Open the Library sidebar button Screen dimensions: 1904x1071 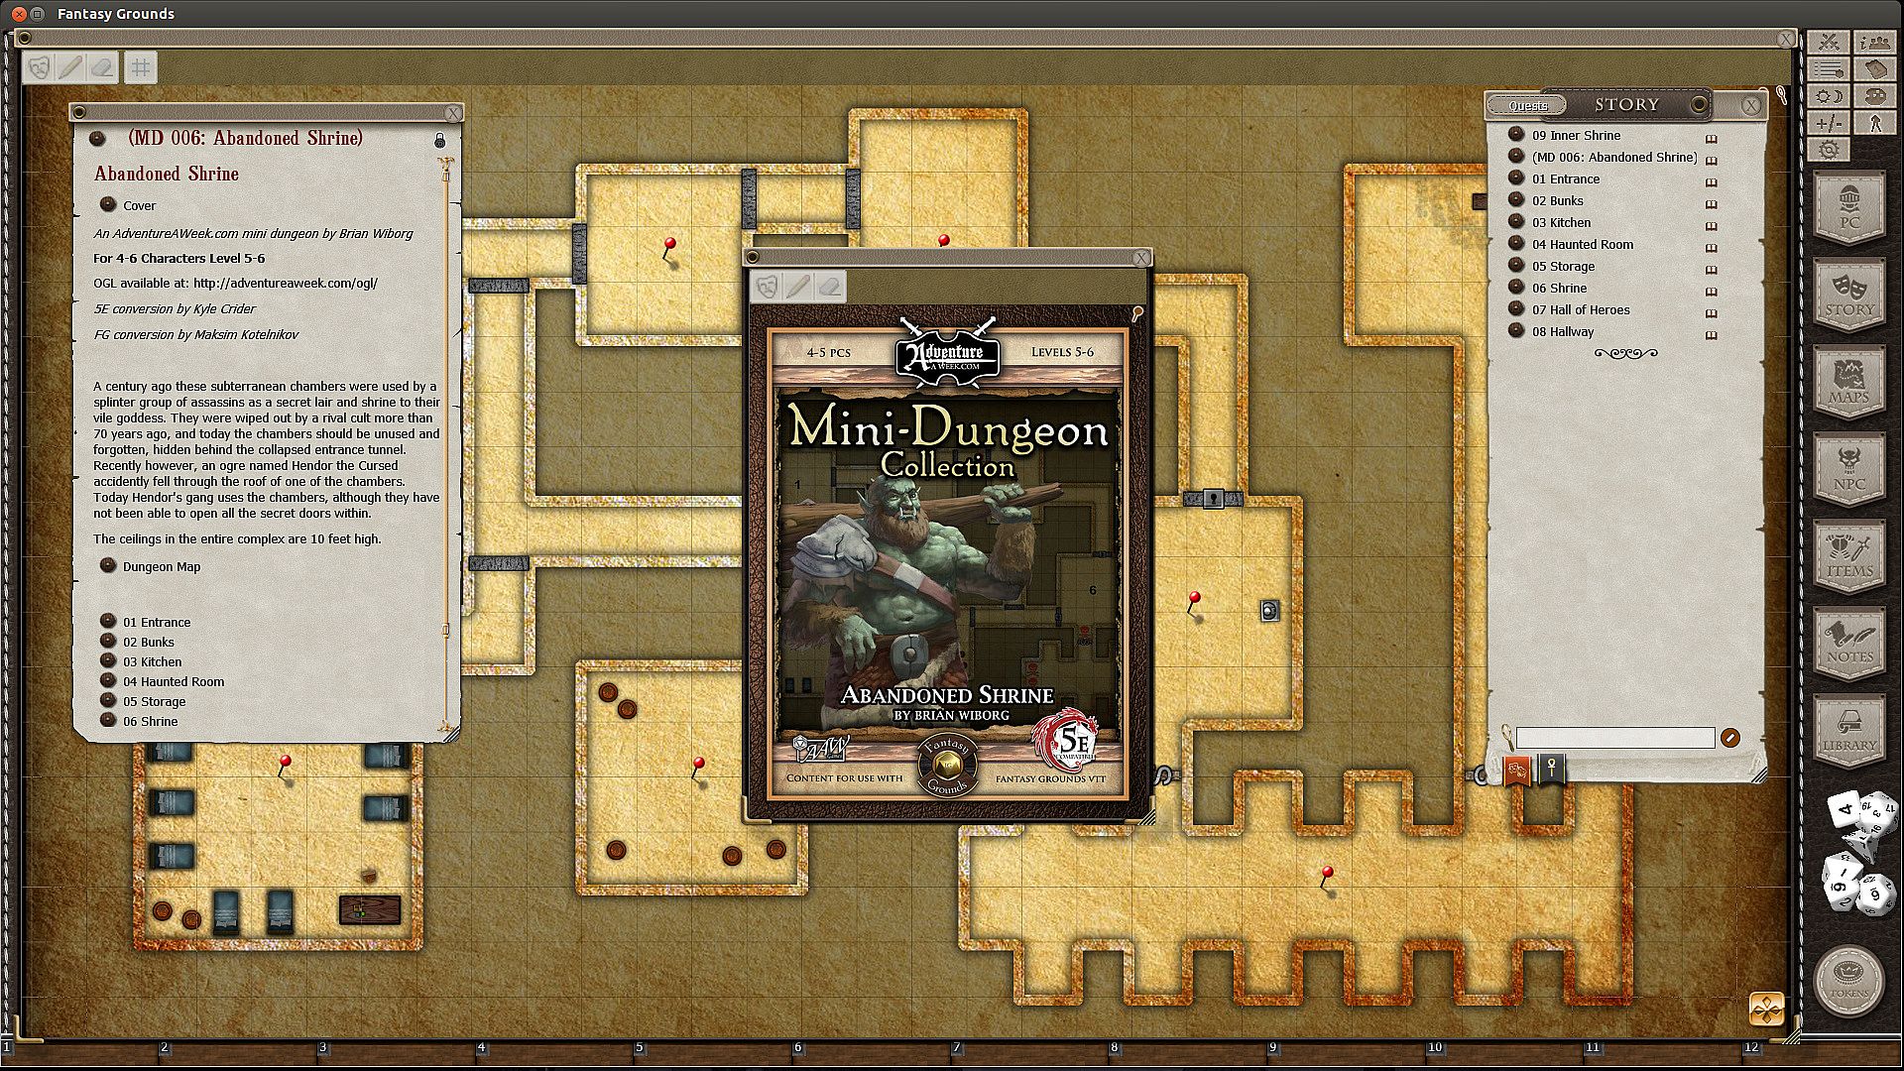(x=1849, y=730)
